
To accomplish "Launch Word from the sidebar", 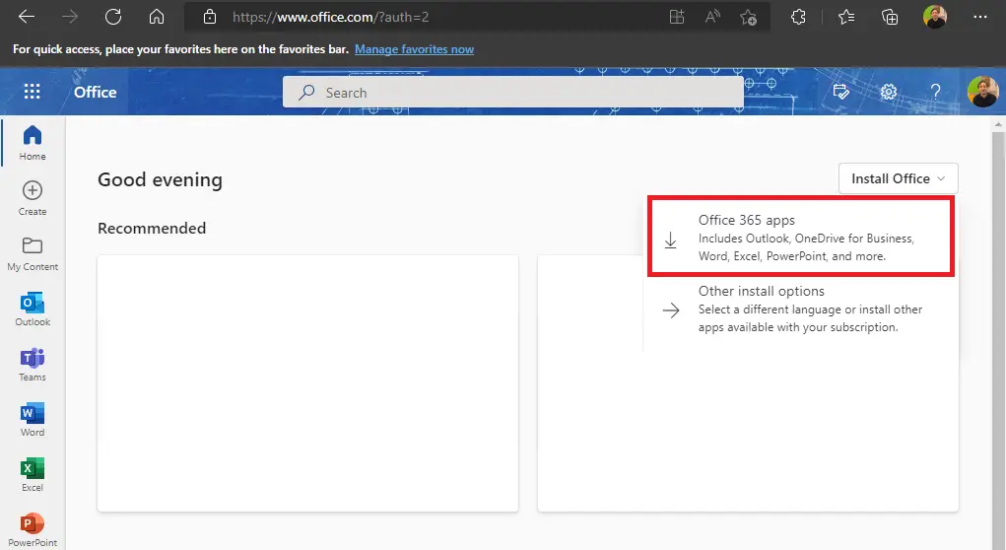I will (33, 419).
